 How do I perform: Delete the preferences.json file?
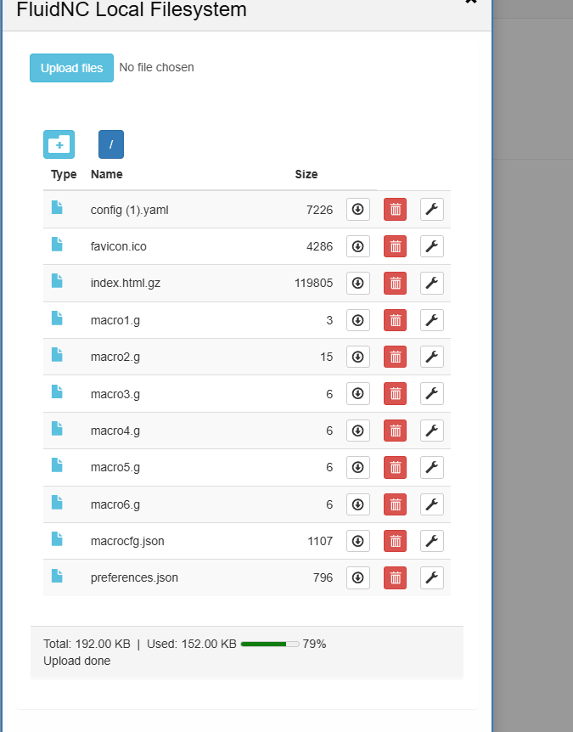point(395,578)
